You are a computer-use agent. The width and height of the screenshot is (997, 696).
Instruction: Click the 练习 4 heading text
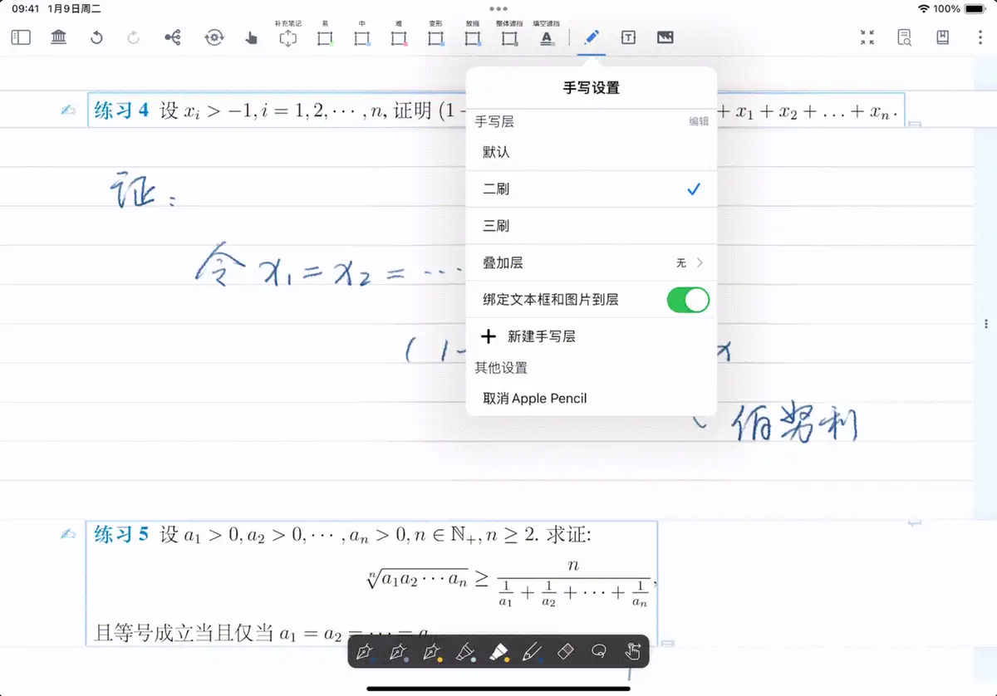pos(122,110)
